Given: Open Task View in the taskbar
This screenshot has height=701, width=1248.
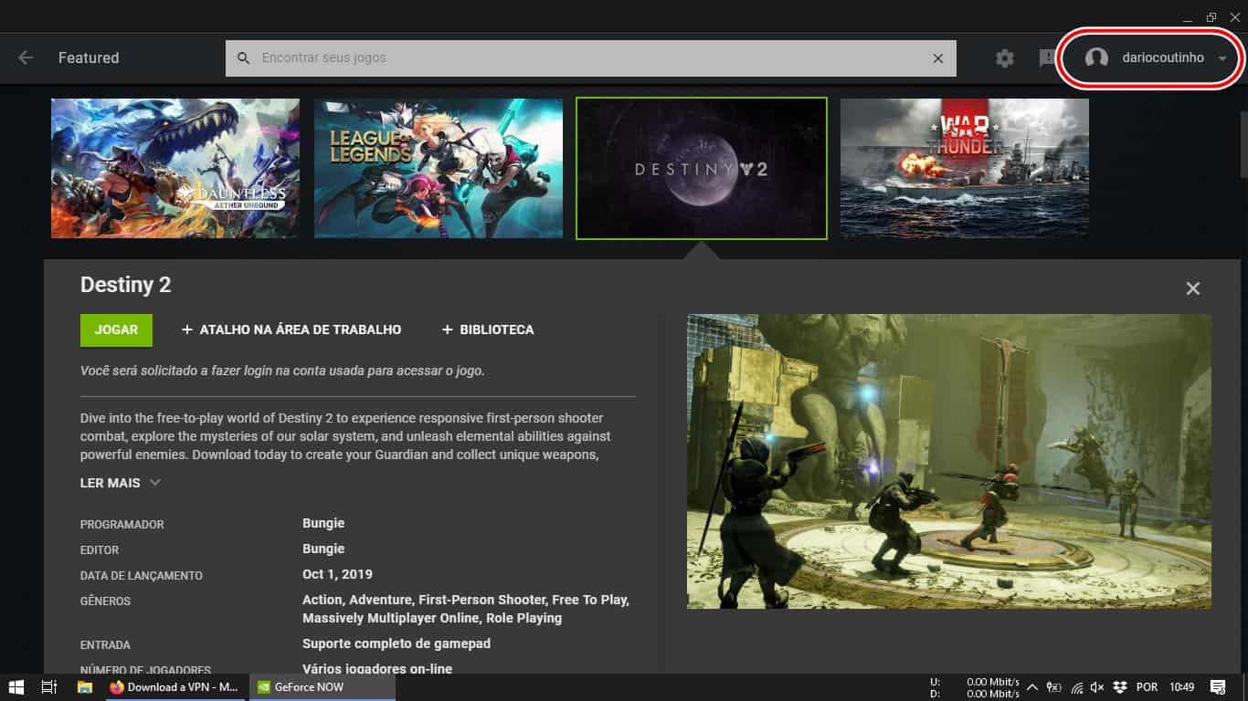Looking at the screenshot, I should [49, 687].
